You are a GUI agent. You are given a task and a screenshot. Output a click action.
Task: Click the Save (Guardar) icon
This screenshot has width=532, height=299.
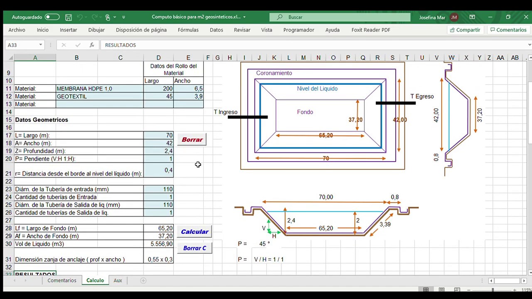pos(69,17)
